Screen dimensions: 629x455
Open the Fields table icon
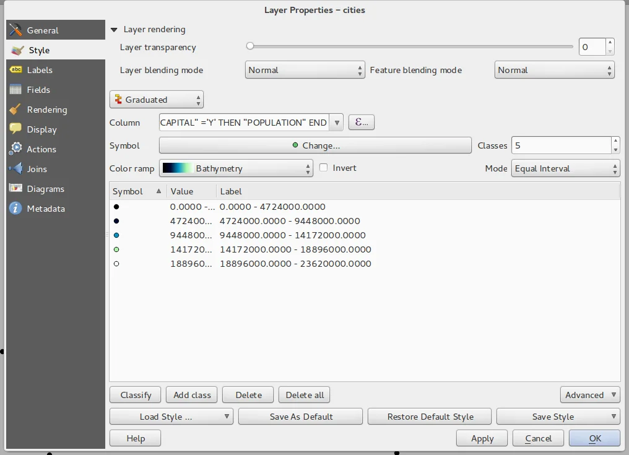[x=16, y=90]
